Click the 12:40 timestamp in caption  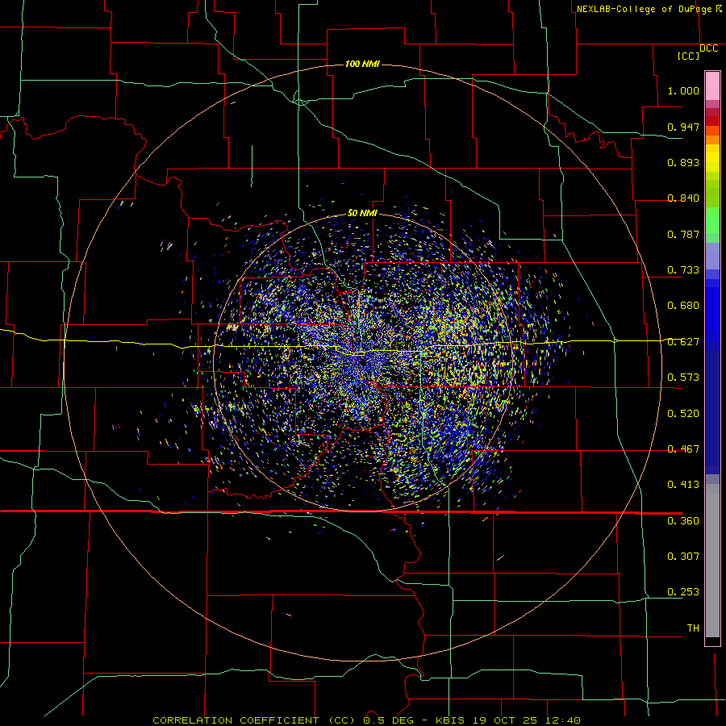pyautogui.click(x=563, y=720)
